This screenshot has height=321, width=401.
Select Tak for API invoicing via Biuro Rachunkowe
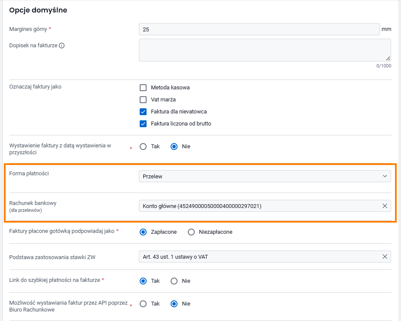(143, 304)
